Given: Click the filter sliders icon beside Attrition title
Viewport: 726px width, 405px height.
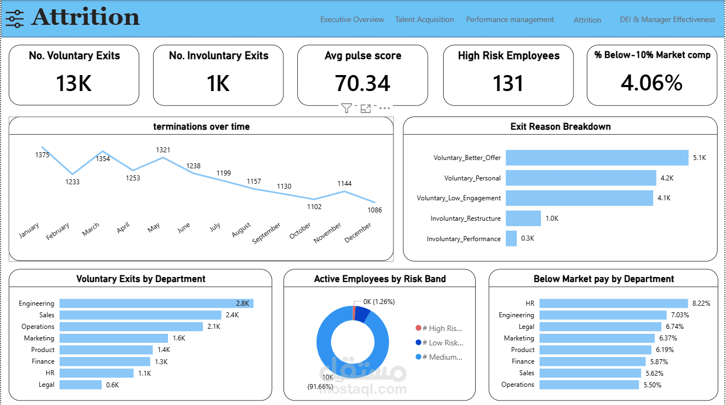Looking at the screenshot, I should click(x=15, y=19).
